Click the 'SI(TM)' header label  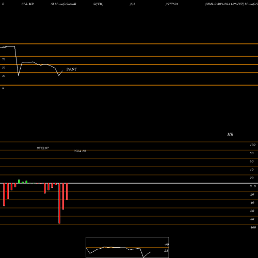click(98, 4)
